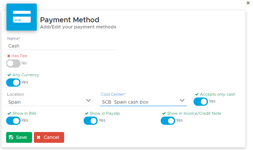The height and width of the screenshot is (150, 253).
Task: Click the checkmark next to Show in Bills
Action: [9, 113]
